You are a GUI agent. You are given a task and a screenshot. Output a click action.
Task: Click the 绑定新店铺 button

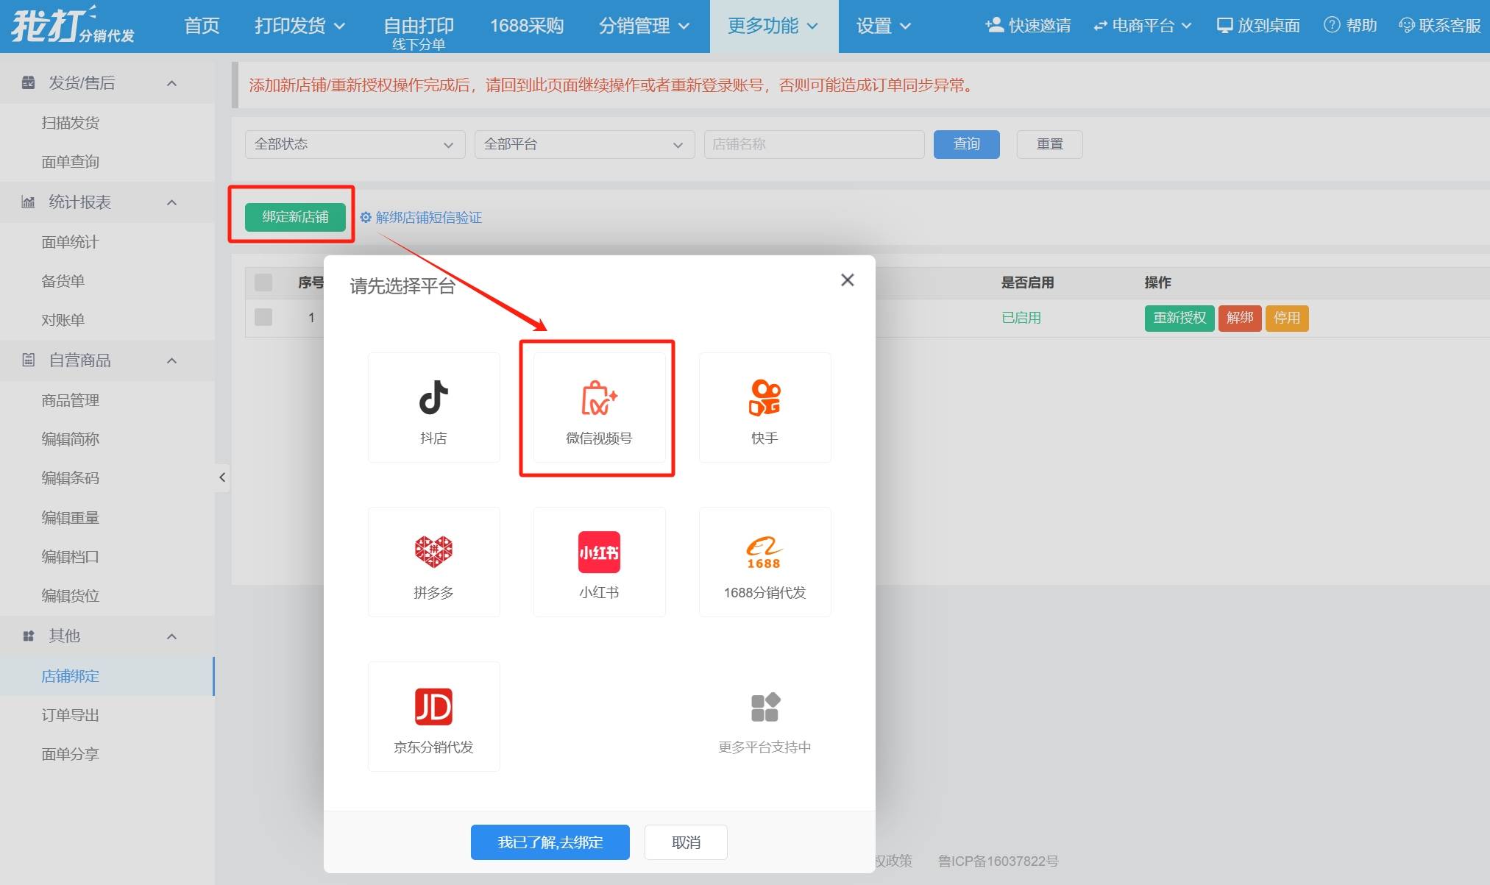[x=295, y=217]
